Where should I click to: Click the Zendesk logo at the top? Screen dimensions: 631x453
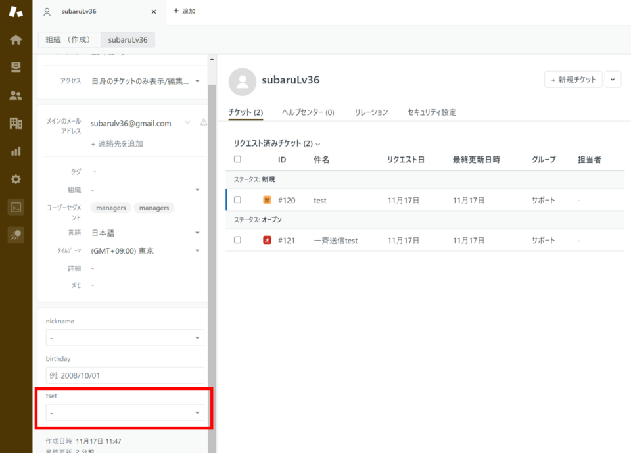(16, 11)
